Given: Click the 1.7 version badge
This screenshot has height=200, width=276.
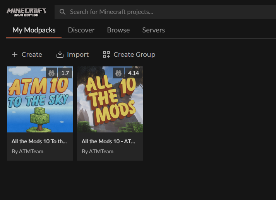Looking at the screenshot, I should (65, 73).
